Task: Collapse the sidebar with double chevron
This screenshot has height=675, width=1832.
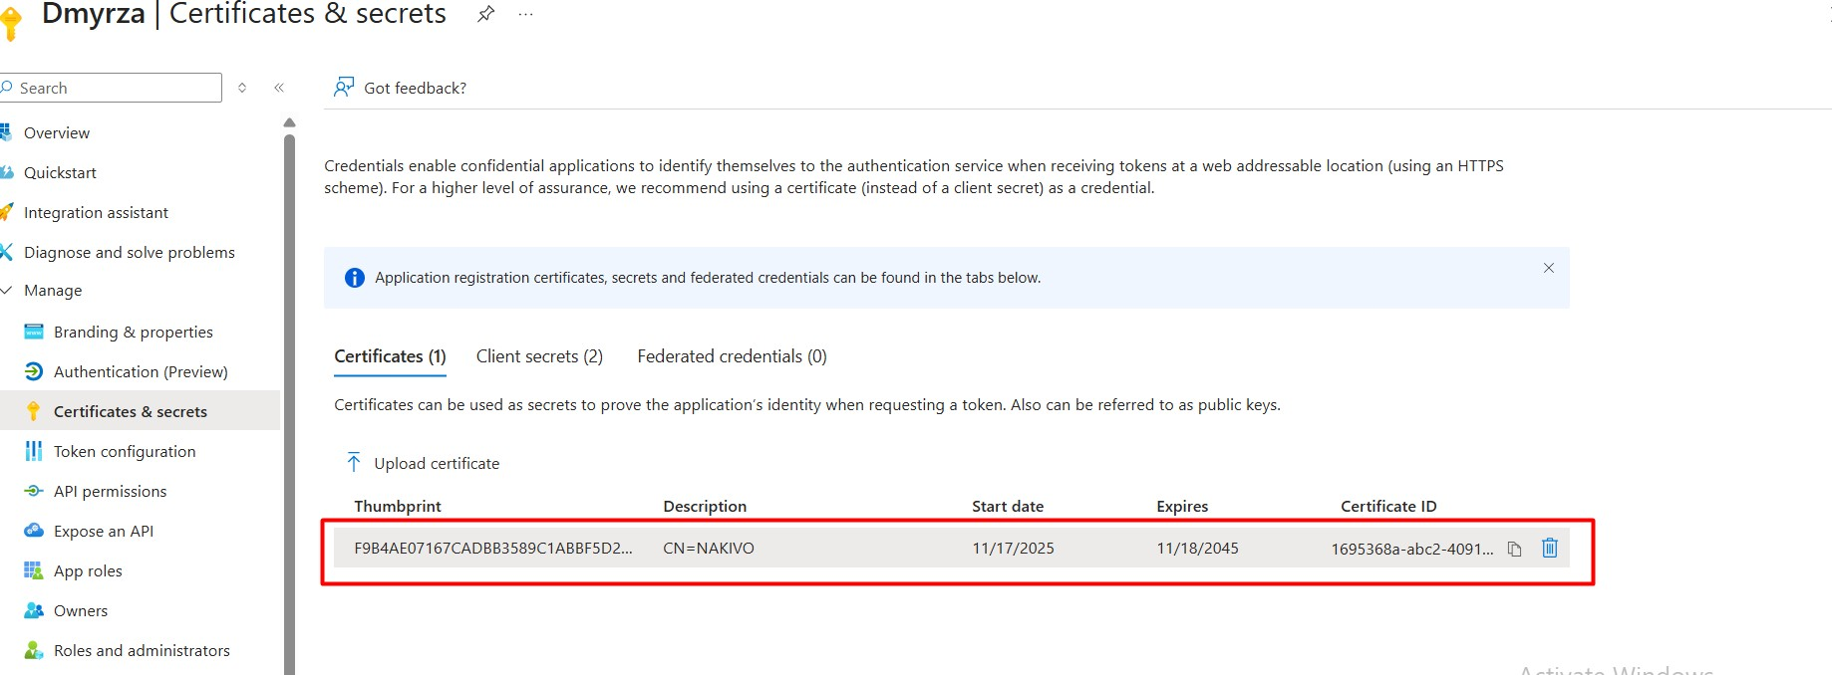Action: tap(279, 88)
